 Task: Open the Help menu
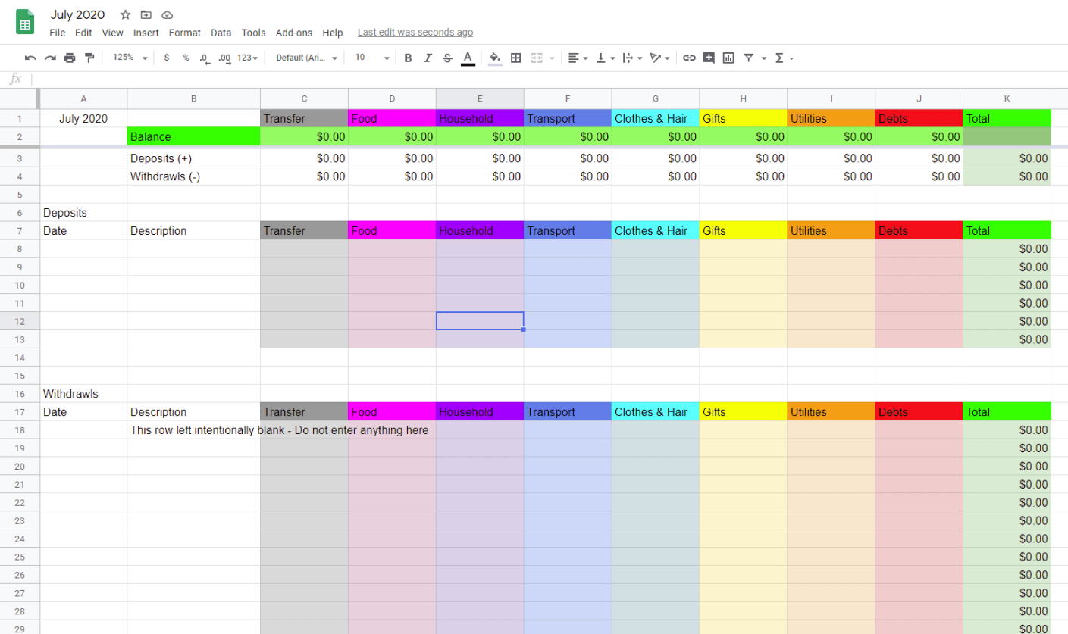click(333, 33)
